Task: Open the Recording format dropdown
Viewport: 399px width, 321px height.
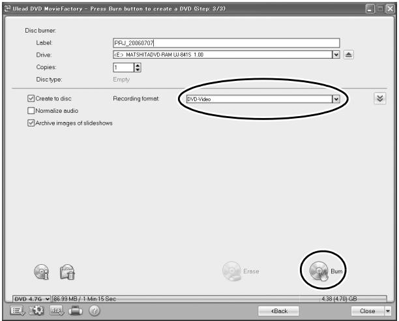Action: click(x=336, y=99)
